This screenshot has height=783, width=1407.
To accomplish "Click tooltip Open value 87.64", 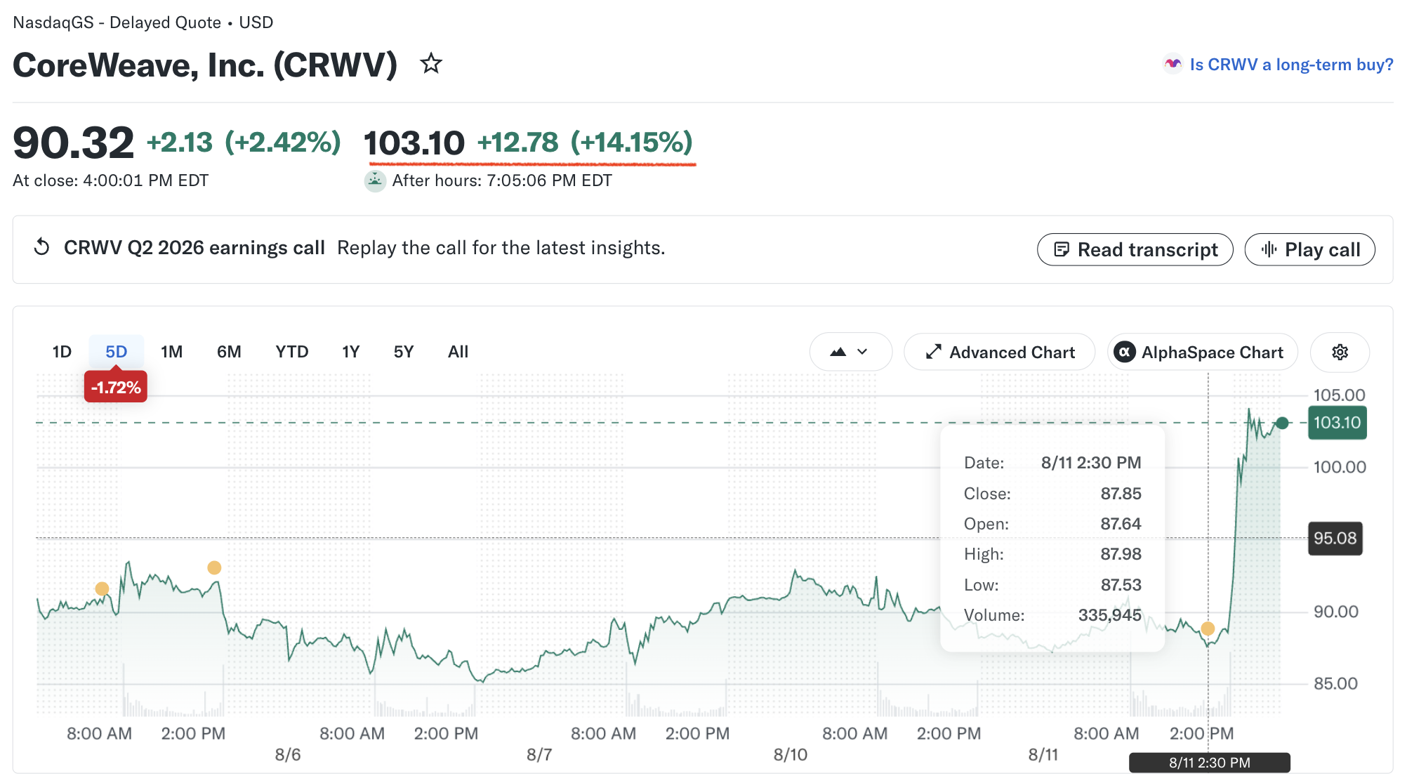I will click(1121, 524).
